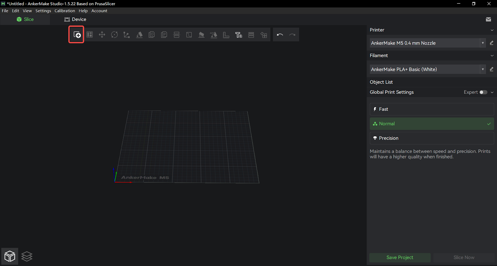Open the Account menu
The height and width of the screenshot is (266, 497).
point(99,11)
